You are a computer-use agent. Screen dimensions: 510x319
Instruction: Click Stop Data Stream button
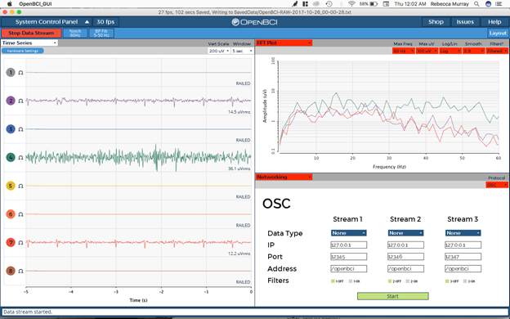(x=31, y=34)
